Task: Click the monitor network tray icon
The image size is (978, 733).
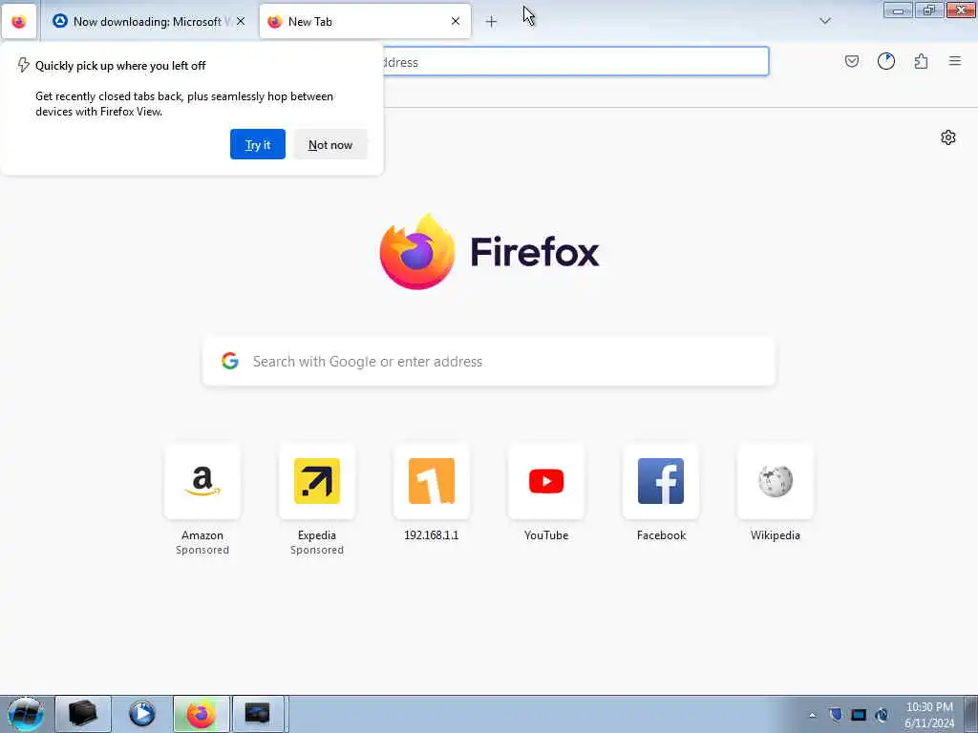Action: pyautogui.click(x=859, y=714)
